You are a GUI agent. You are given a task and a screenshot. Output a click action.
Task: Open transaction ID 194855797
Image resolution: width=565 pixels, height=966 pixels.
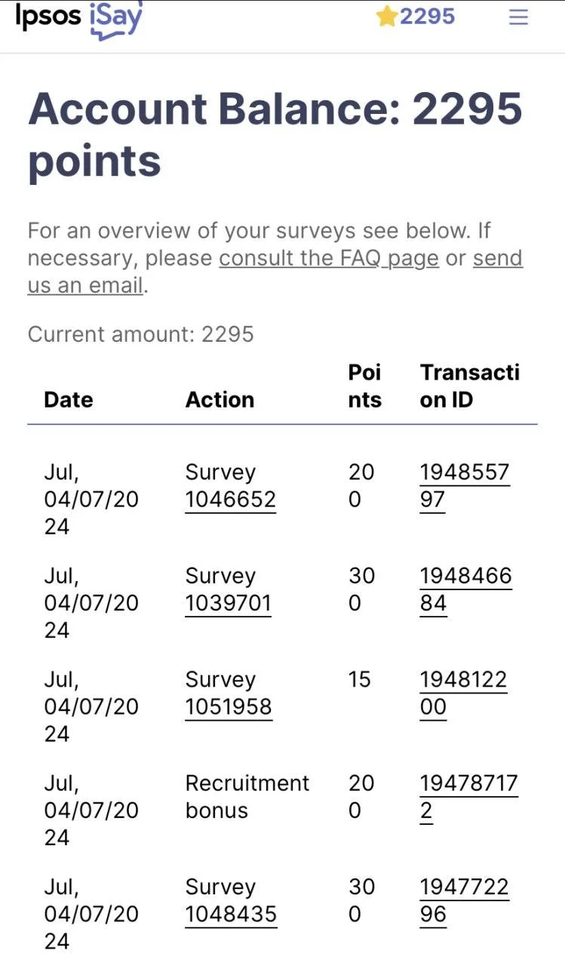(x=465, y=486)
